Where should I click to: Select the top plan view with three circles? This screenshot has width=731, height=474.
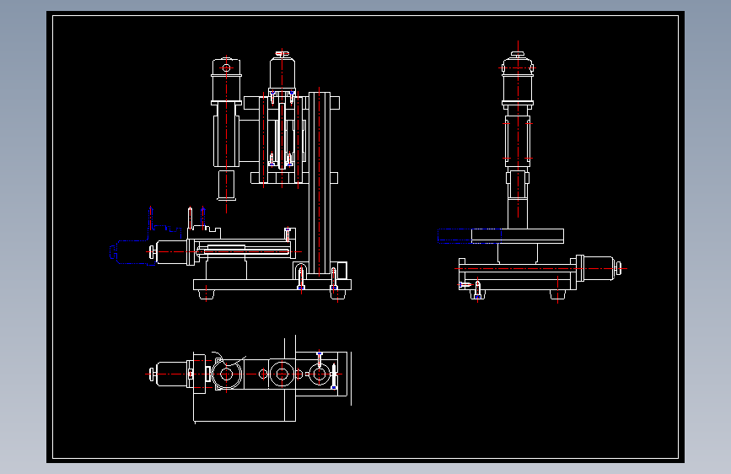pyautogui.click(x=250, y=380)
